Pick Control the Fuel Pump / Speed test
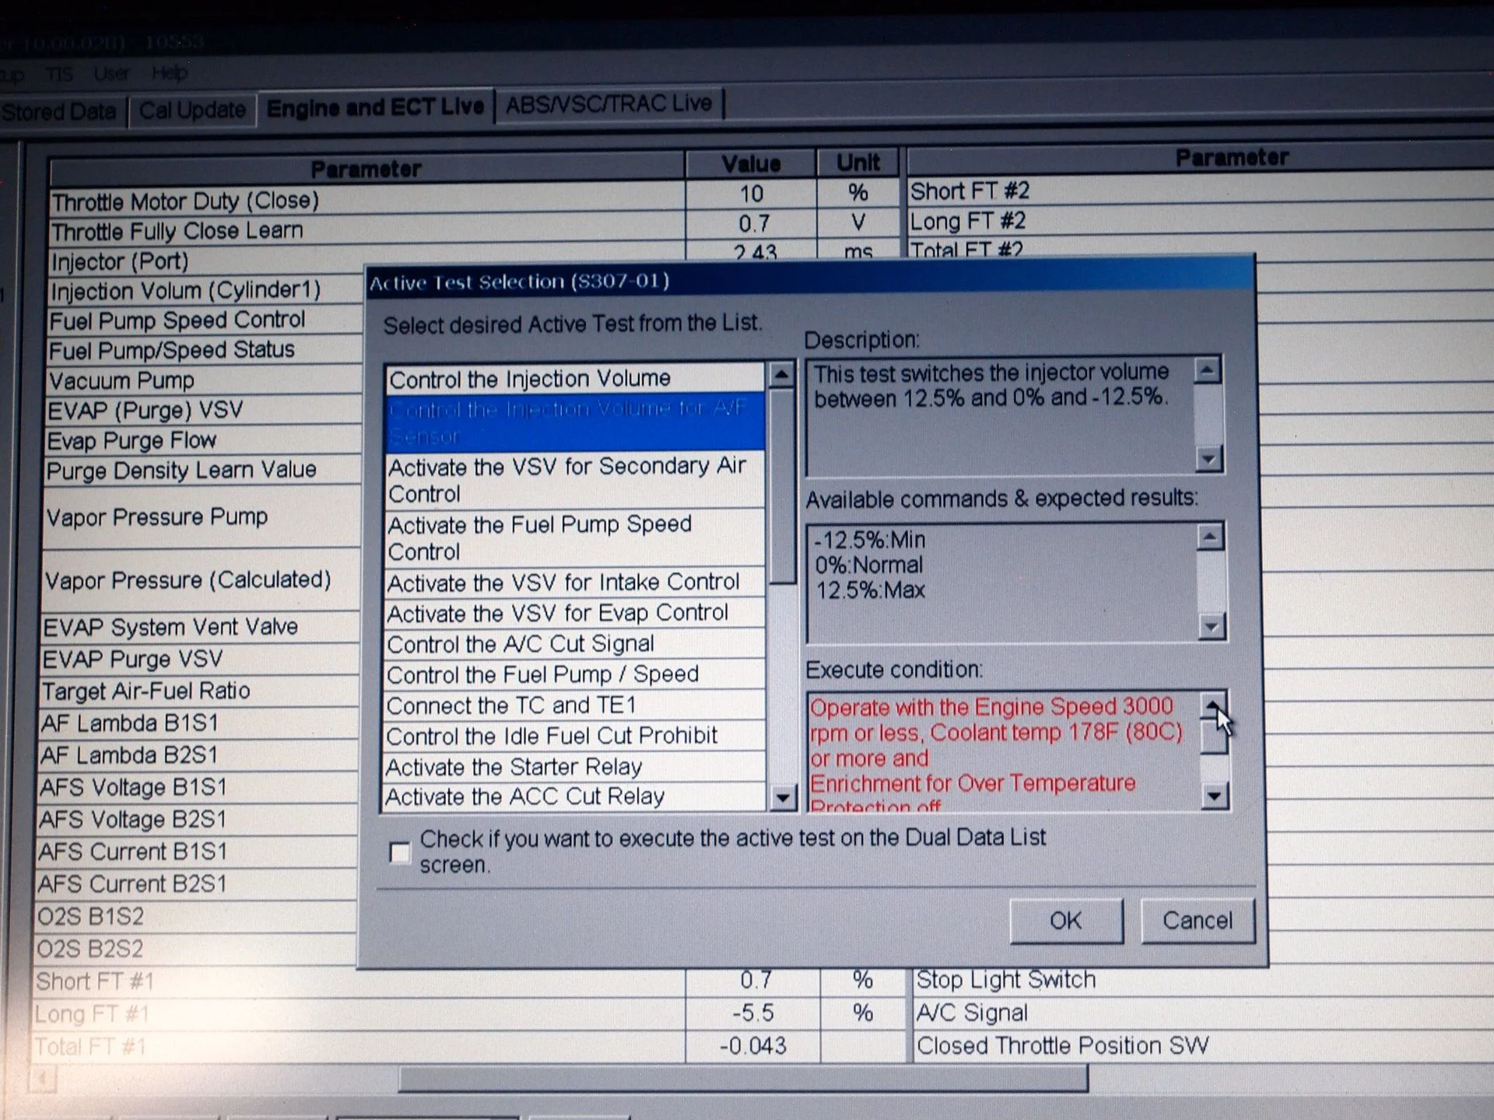The height and width of the screenshot is (1120, 1494). pos(575,674)
